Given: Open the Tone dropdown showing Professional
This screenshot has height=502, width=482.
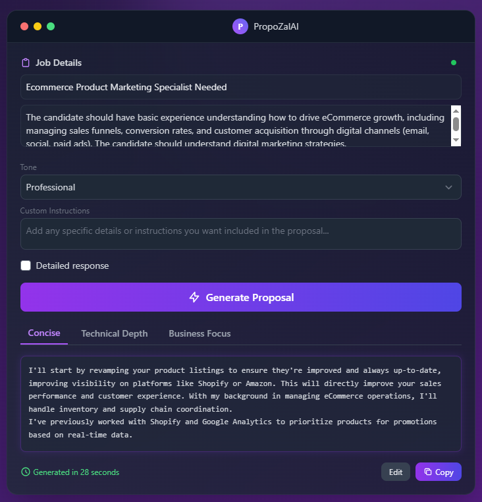Looking at the screenshot, I should tap(240, 187).
